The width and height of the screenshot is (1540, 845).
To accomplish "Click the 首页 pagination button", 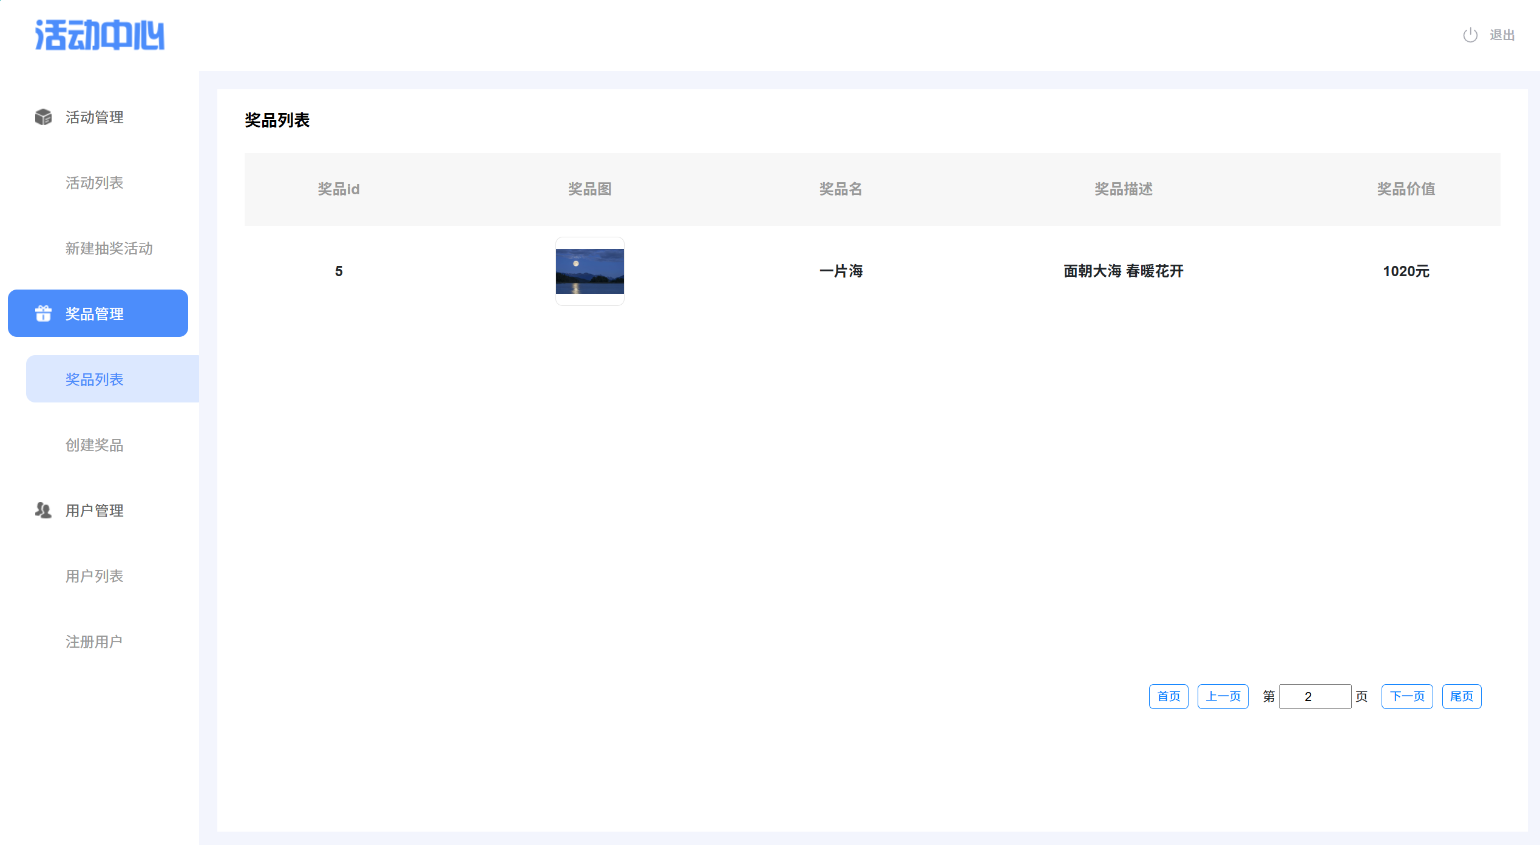I will (x=1168, y=696).
